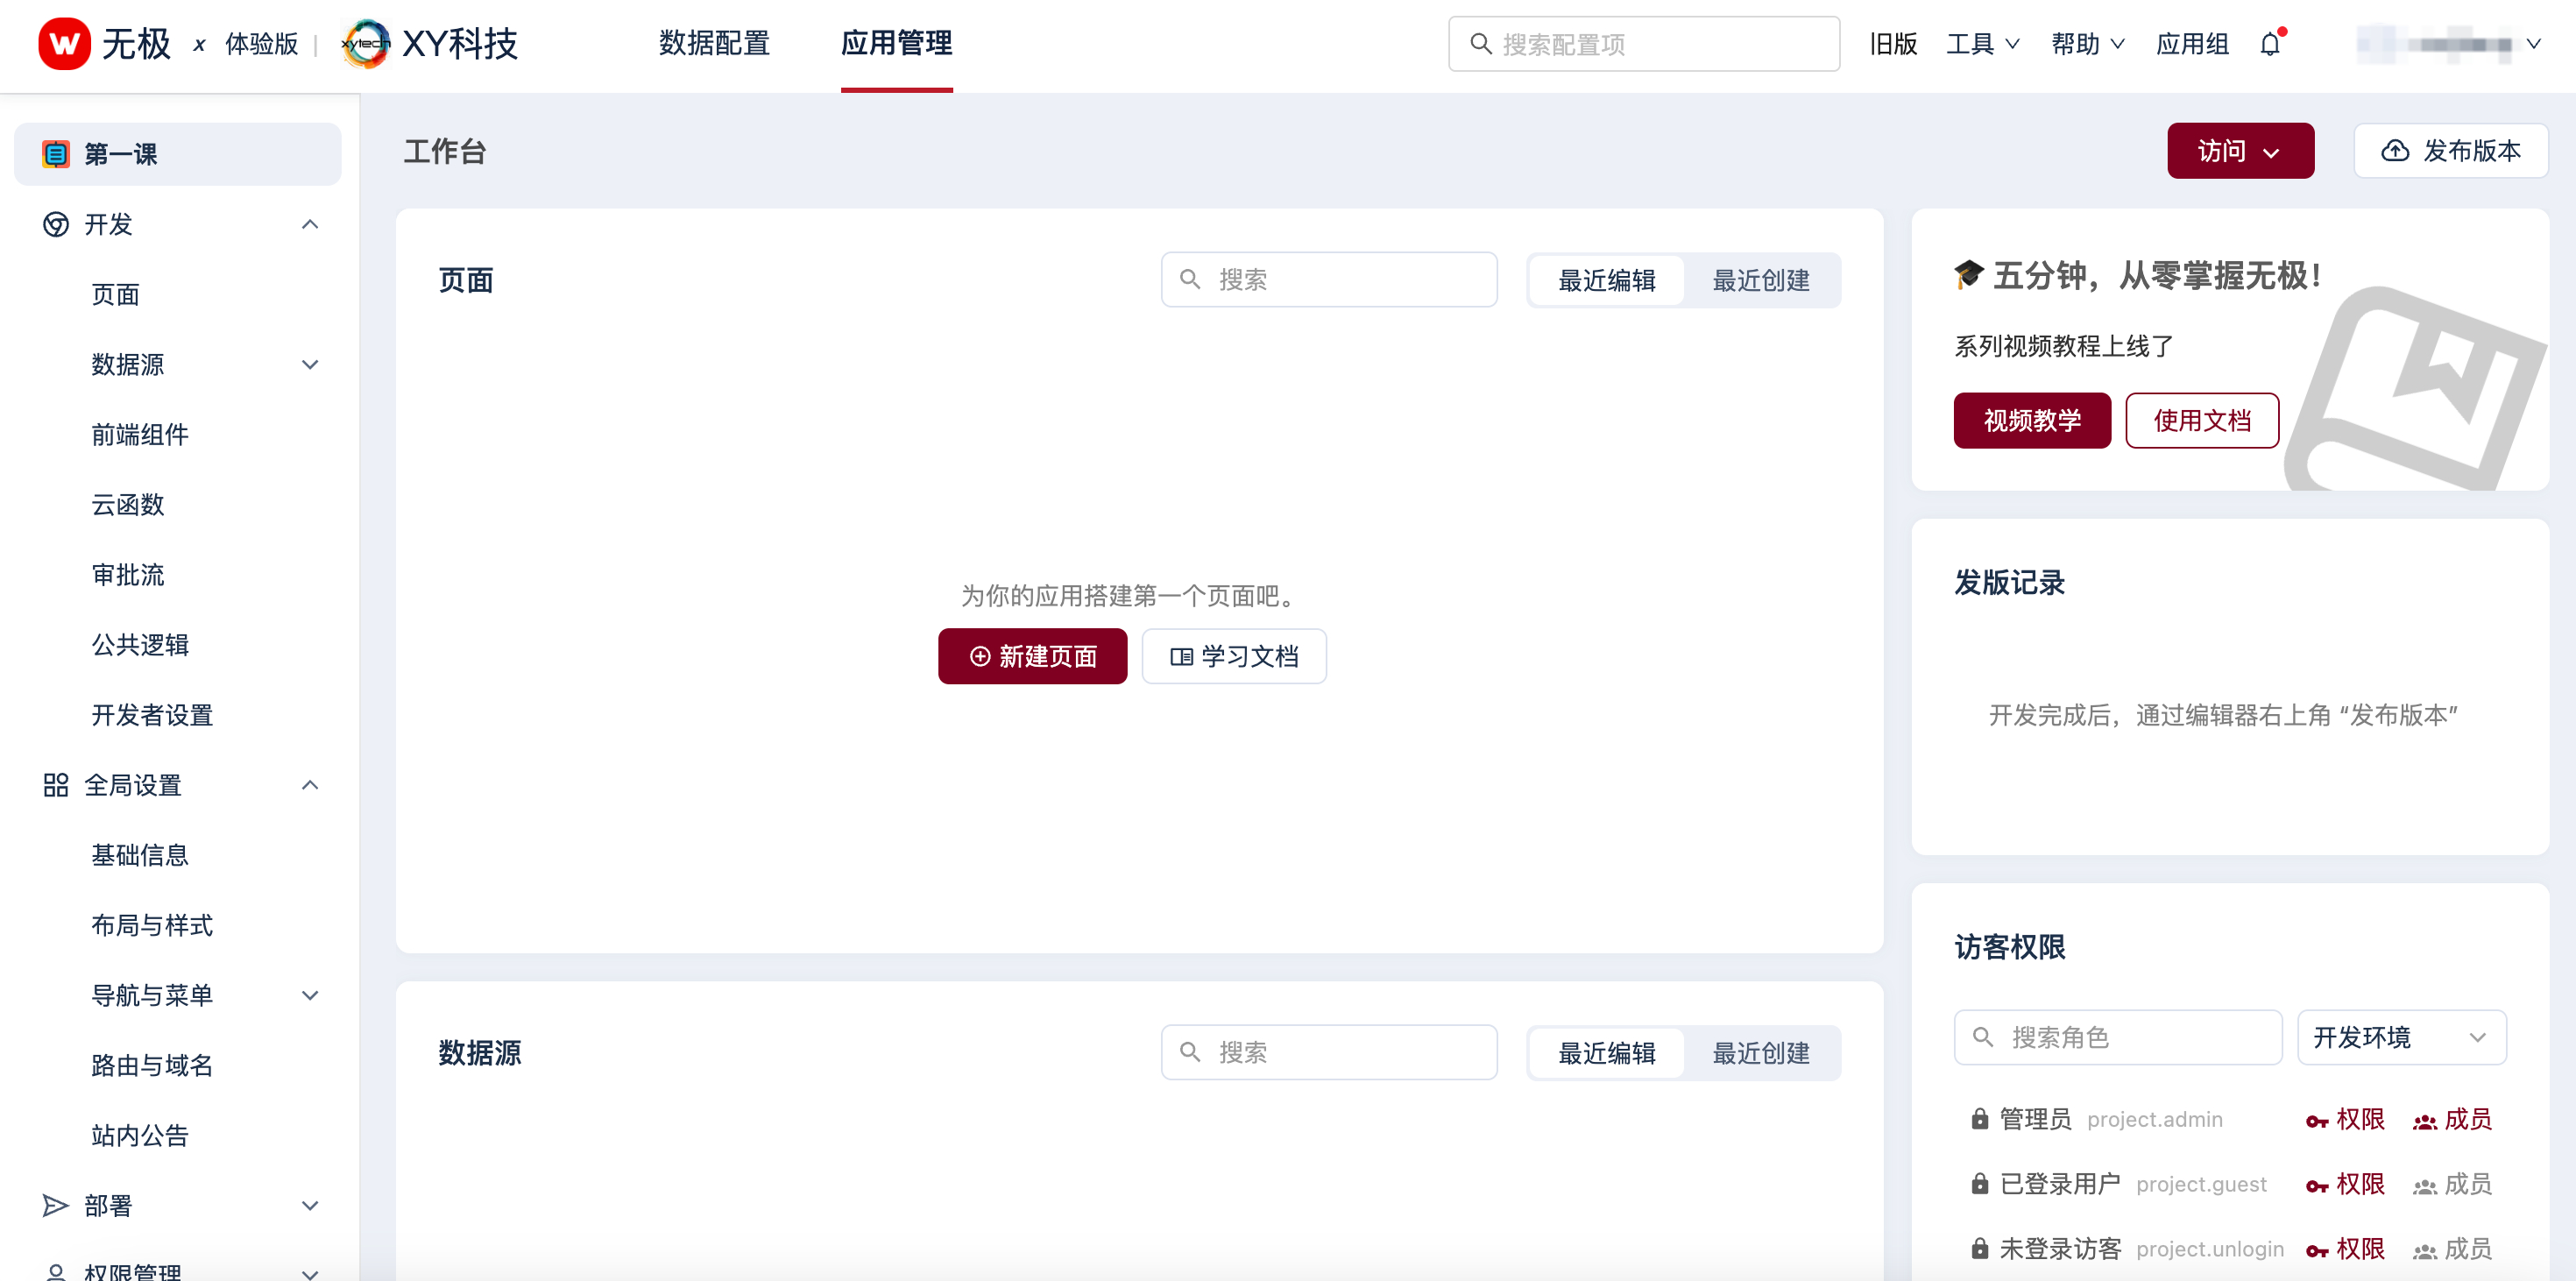This screenshot has height=1281, width=2576.
Task: Open the 开发环境 environment dropdown
Action: (2400, 1037)
